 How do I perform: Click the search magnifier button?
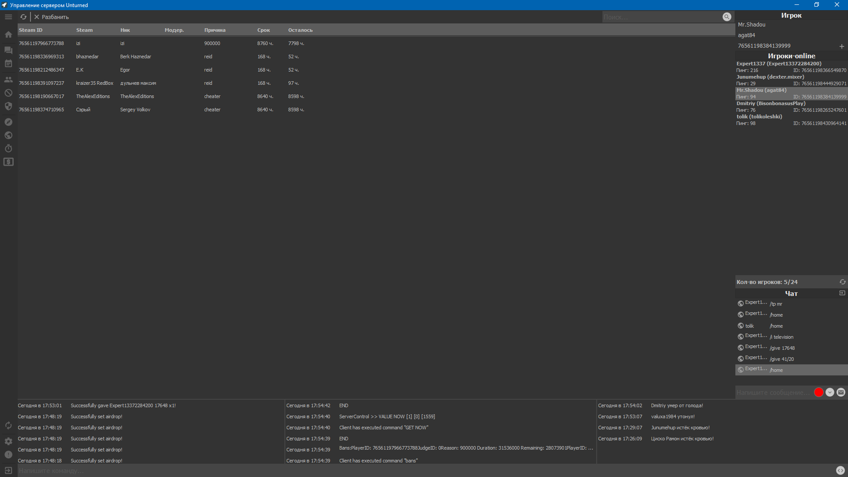pyautogui.click(x=727, y=17)
